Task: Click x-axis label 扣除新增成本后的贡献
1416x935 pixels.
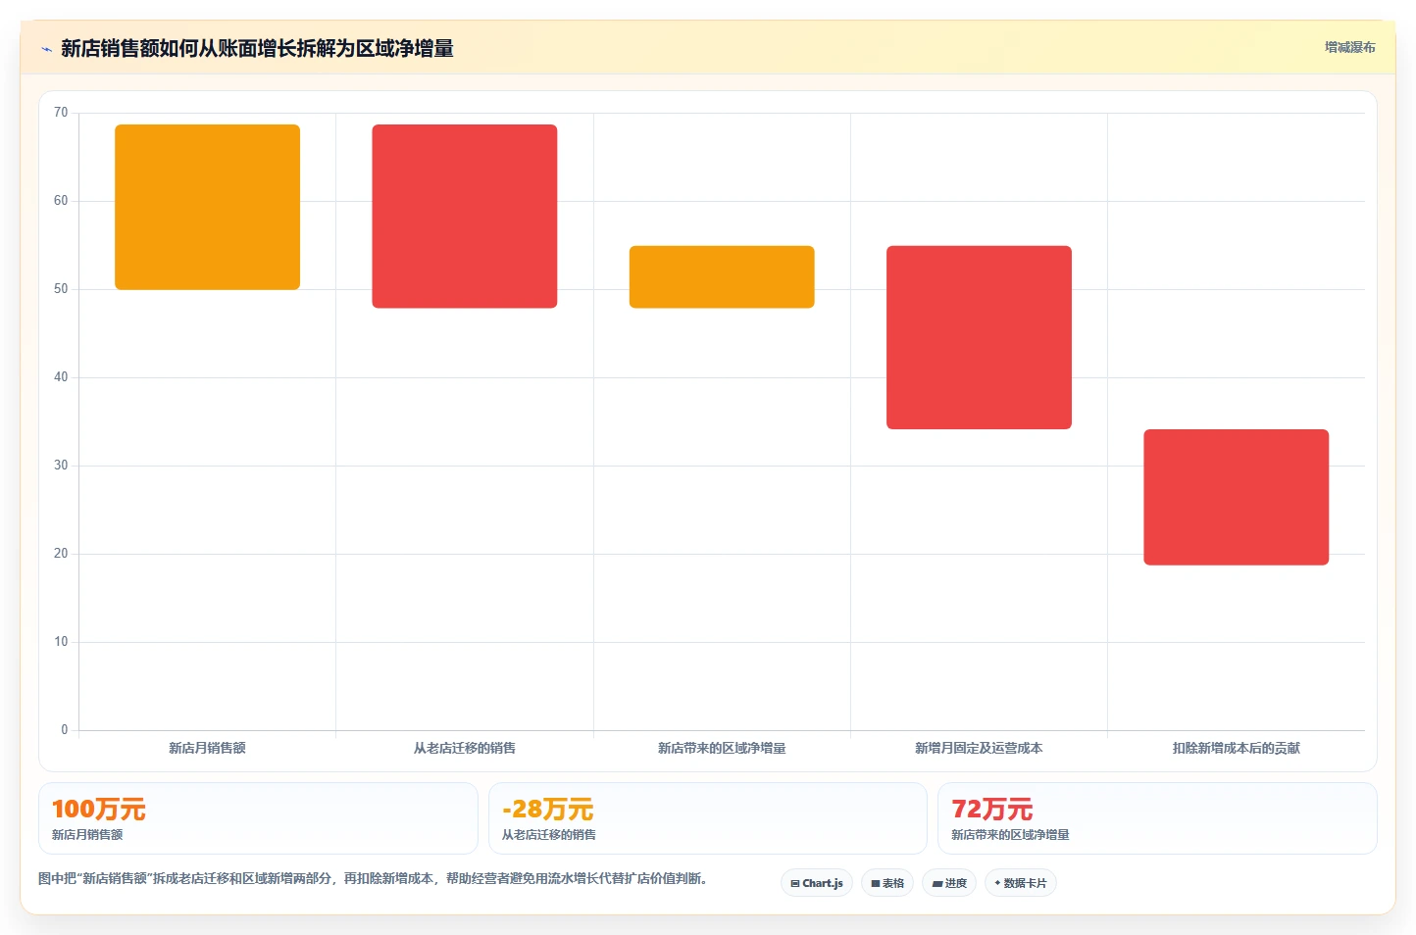Action: 1237,748
